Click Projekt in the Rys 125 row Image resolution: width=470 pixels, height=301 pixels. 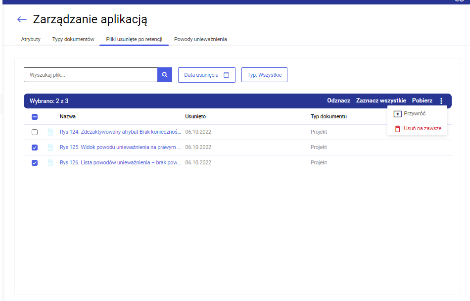coord(319,147)
